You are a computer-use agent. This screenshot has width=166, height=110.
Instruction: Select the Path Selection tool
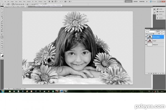tap(2, 41)
